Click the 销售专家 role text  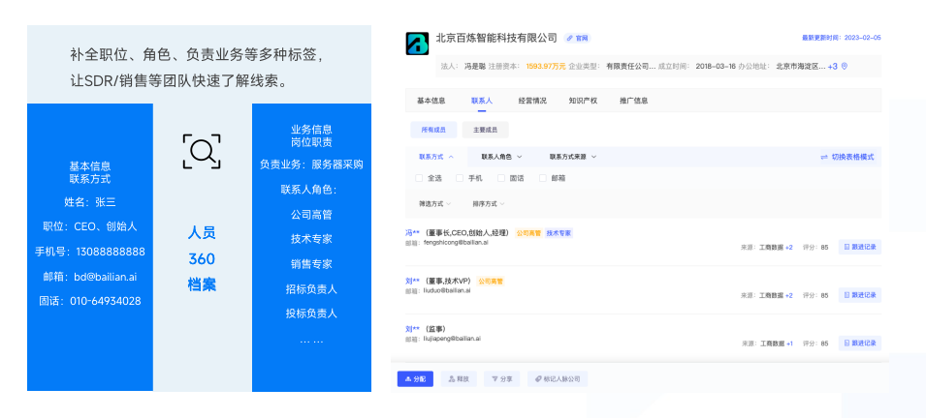point(312,264)
